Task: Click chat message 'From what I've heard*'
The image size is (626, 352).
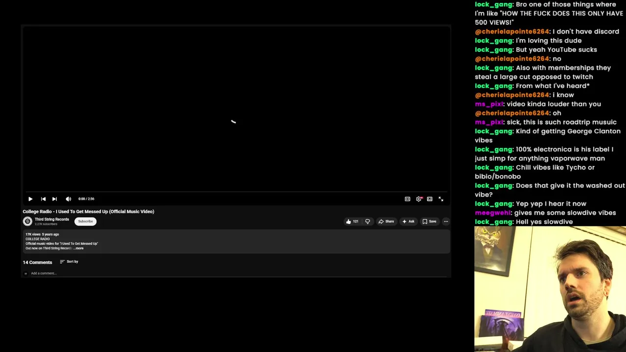Action: click(x=553, y=86)
